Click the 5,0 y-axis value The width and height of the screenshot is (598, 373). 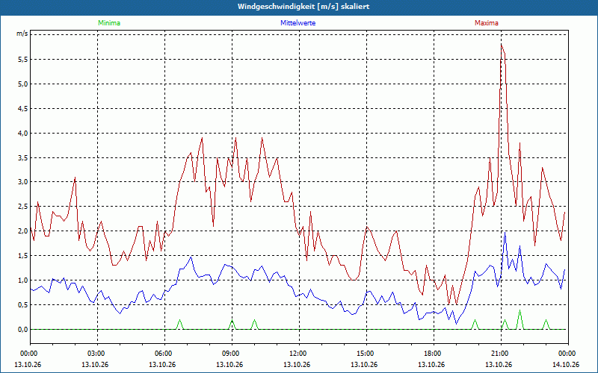pyautogui.click(x=23, y=84)
